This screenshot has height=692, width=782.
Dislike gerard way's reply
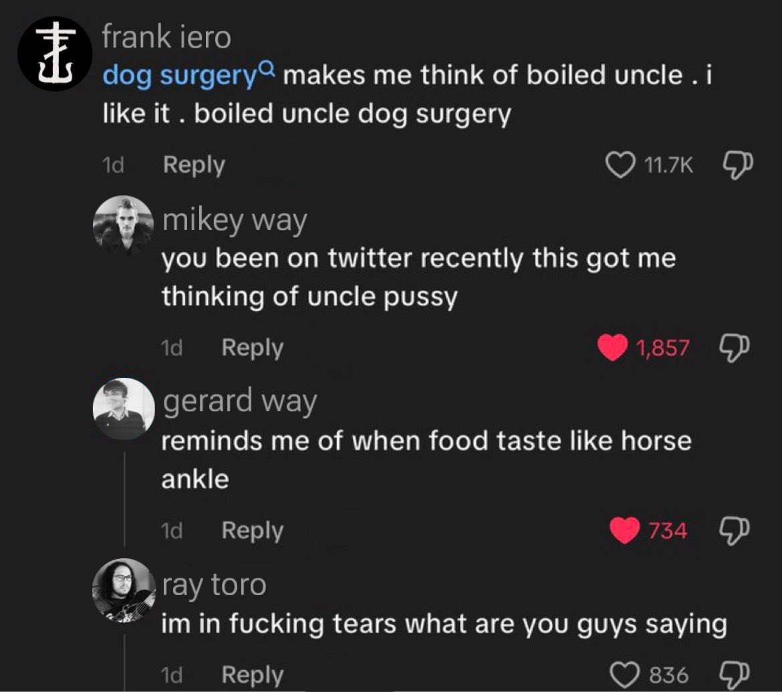[734, 531]
